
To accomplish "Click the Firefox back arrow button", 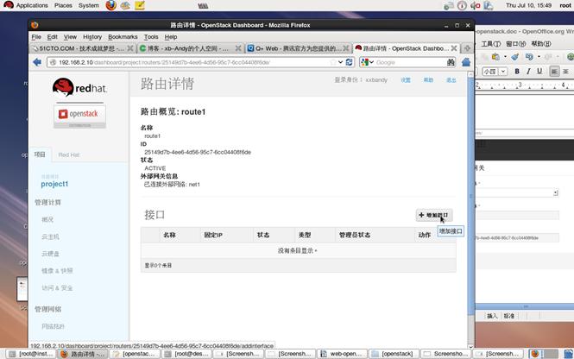I will (37, 62).
